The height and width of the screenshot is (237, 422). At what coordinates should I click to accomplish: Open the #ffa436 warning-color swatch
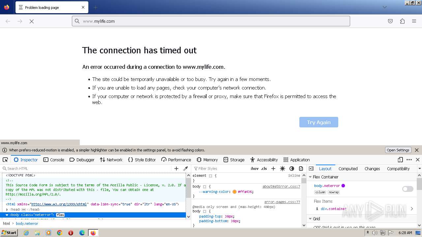point(234,192)
